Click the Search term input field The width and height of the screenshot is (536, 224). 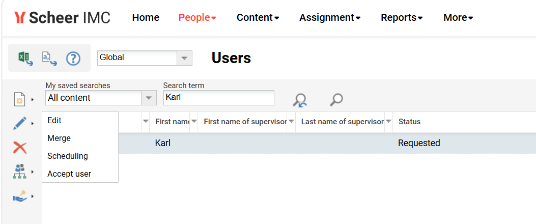(x=219, y=98)
